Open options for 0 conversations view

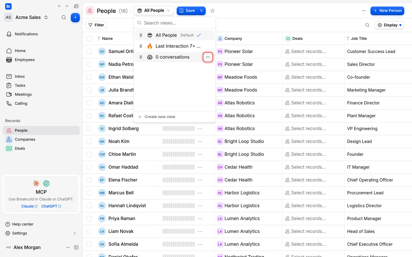click(208, 57)
